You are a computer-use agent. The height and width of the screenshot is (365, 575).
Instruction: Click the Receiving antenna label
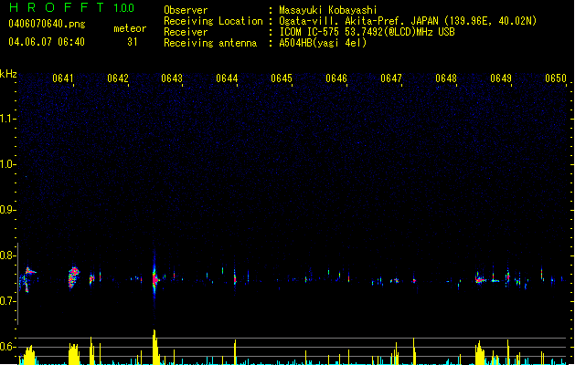(210, 43)
